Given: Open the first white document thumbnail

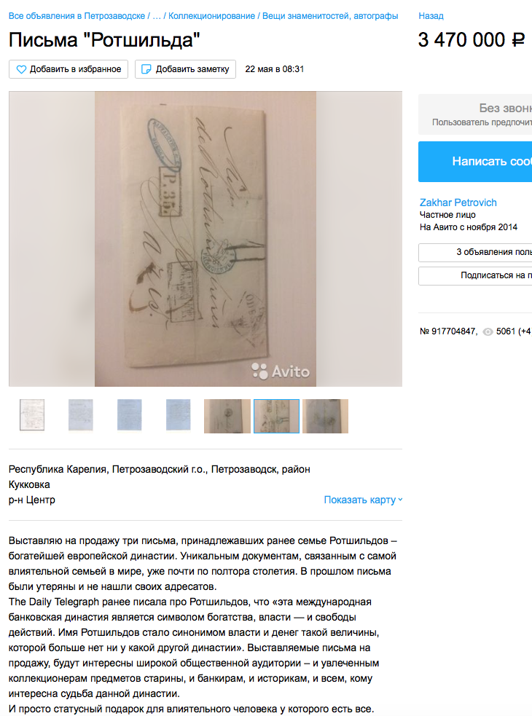Looking at the screenshot, I should pos(32,415).
